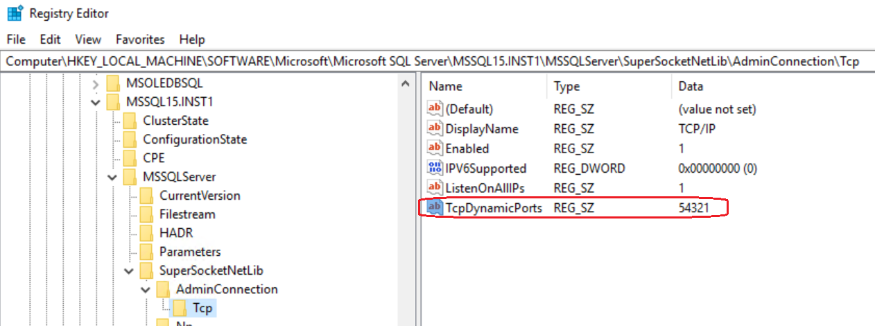The width and height of the screenshot is (875, 326).
Task: Open the Help menu
Action: [x=192, y=40]
